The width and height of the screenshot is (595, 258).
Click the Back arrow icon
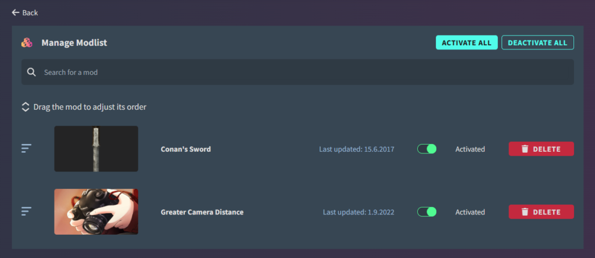(x=16, y=12)
